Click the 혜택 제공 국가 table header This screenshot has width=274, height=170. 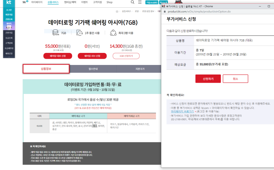click(x=78, y=116)
